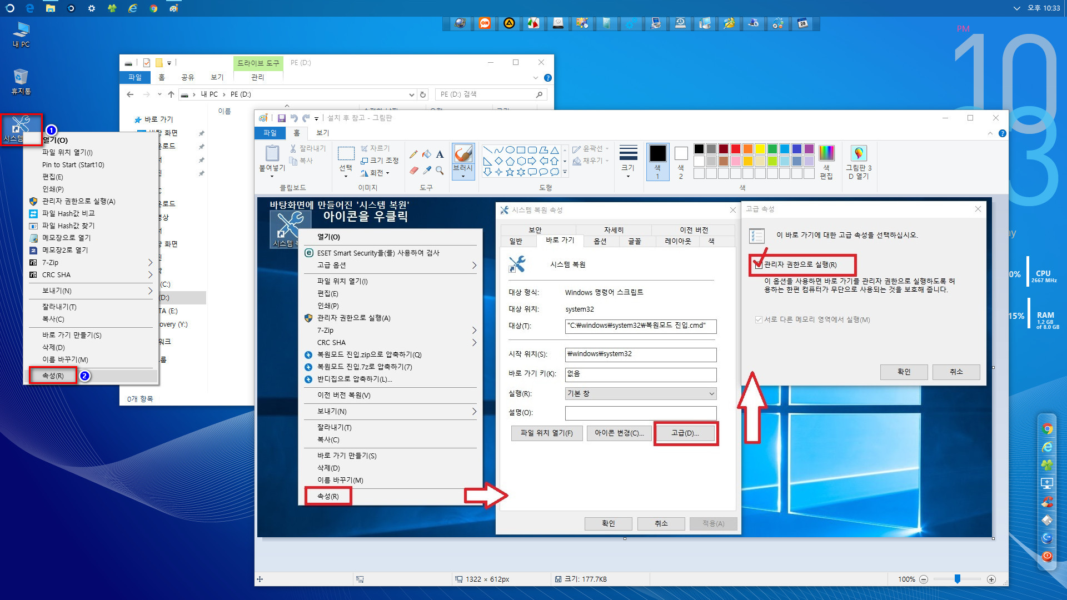Open the Paint quick access customize arrow
1067x600 pixels.
(317, 118)
